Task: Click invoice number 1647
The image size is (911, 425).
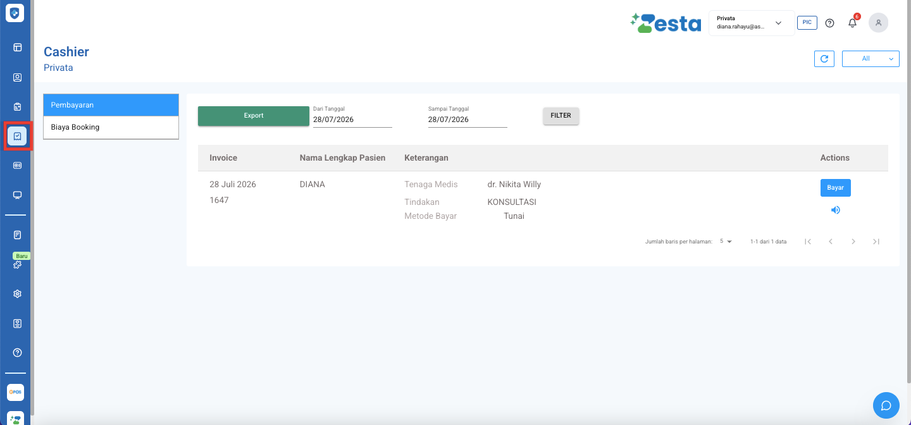Action: (219, 200)
